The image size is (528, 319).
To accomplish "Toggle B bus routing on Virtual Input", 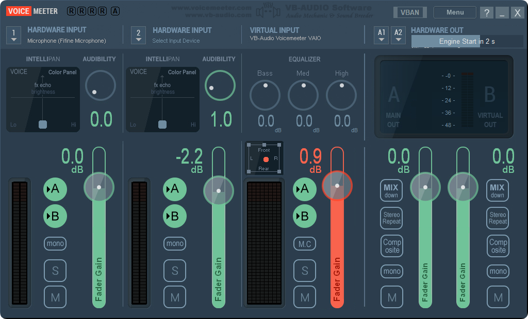I will point(305,216).
